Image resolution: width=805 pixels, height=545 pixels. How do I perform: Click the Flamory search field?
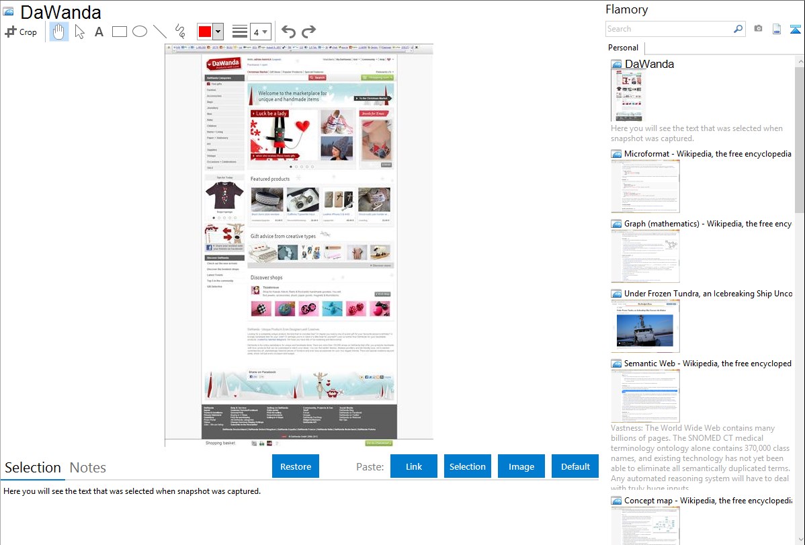670,29
